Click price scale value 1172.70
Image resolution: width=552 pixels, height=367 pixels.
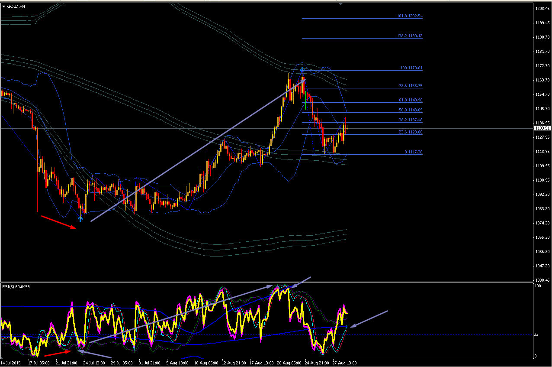(x=542, y=66)
